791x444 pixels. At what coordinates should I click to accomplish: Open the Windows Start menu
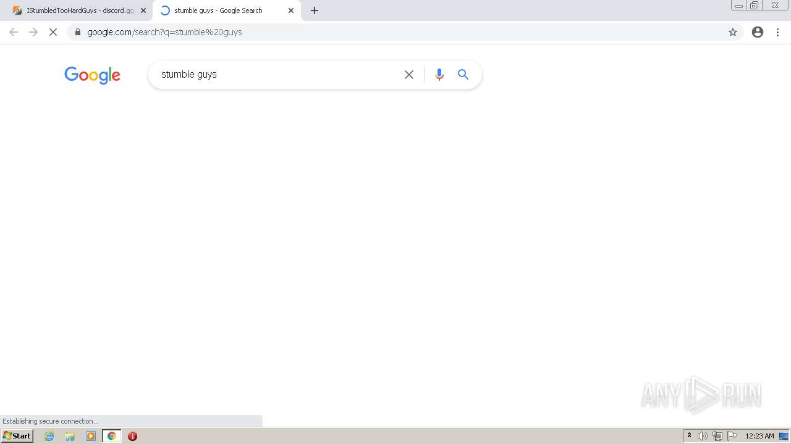(17, 436)
